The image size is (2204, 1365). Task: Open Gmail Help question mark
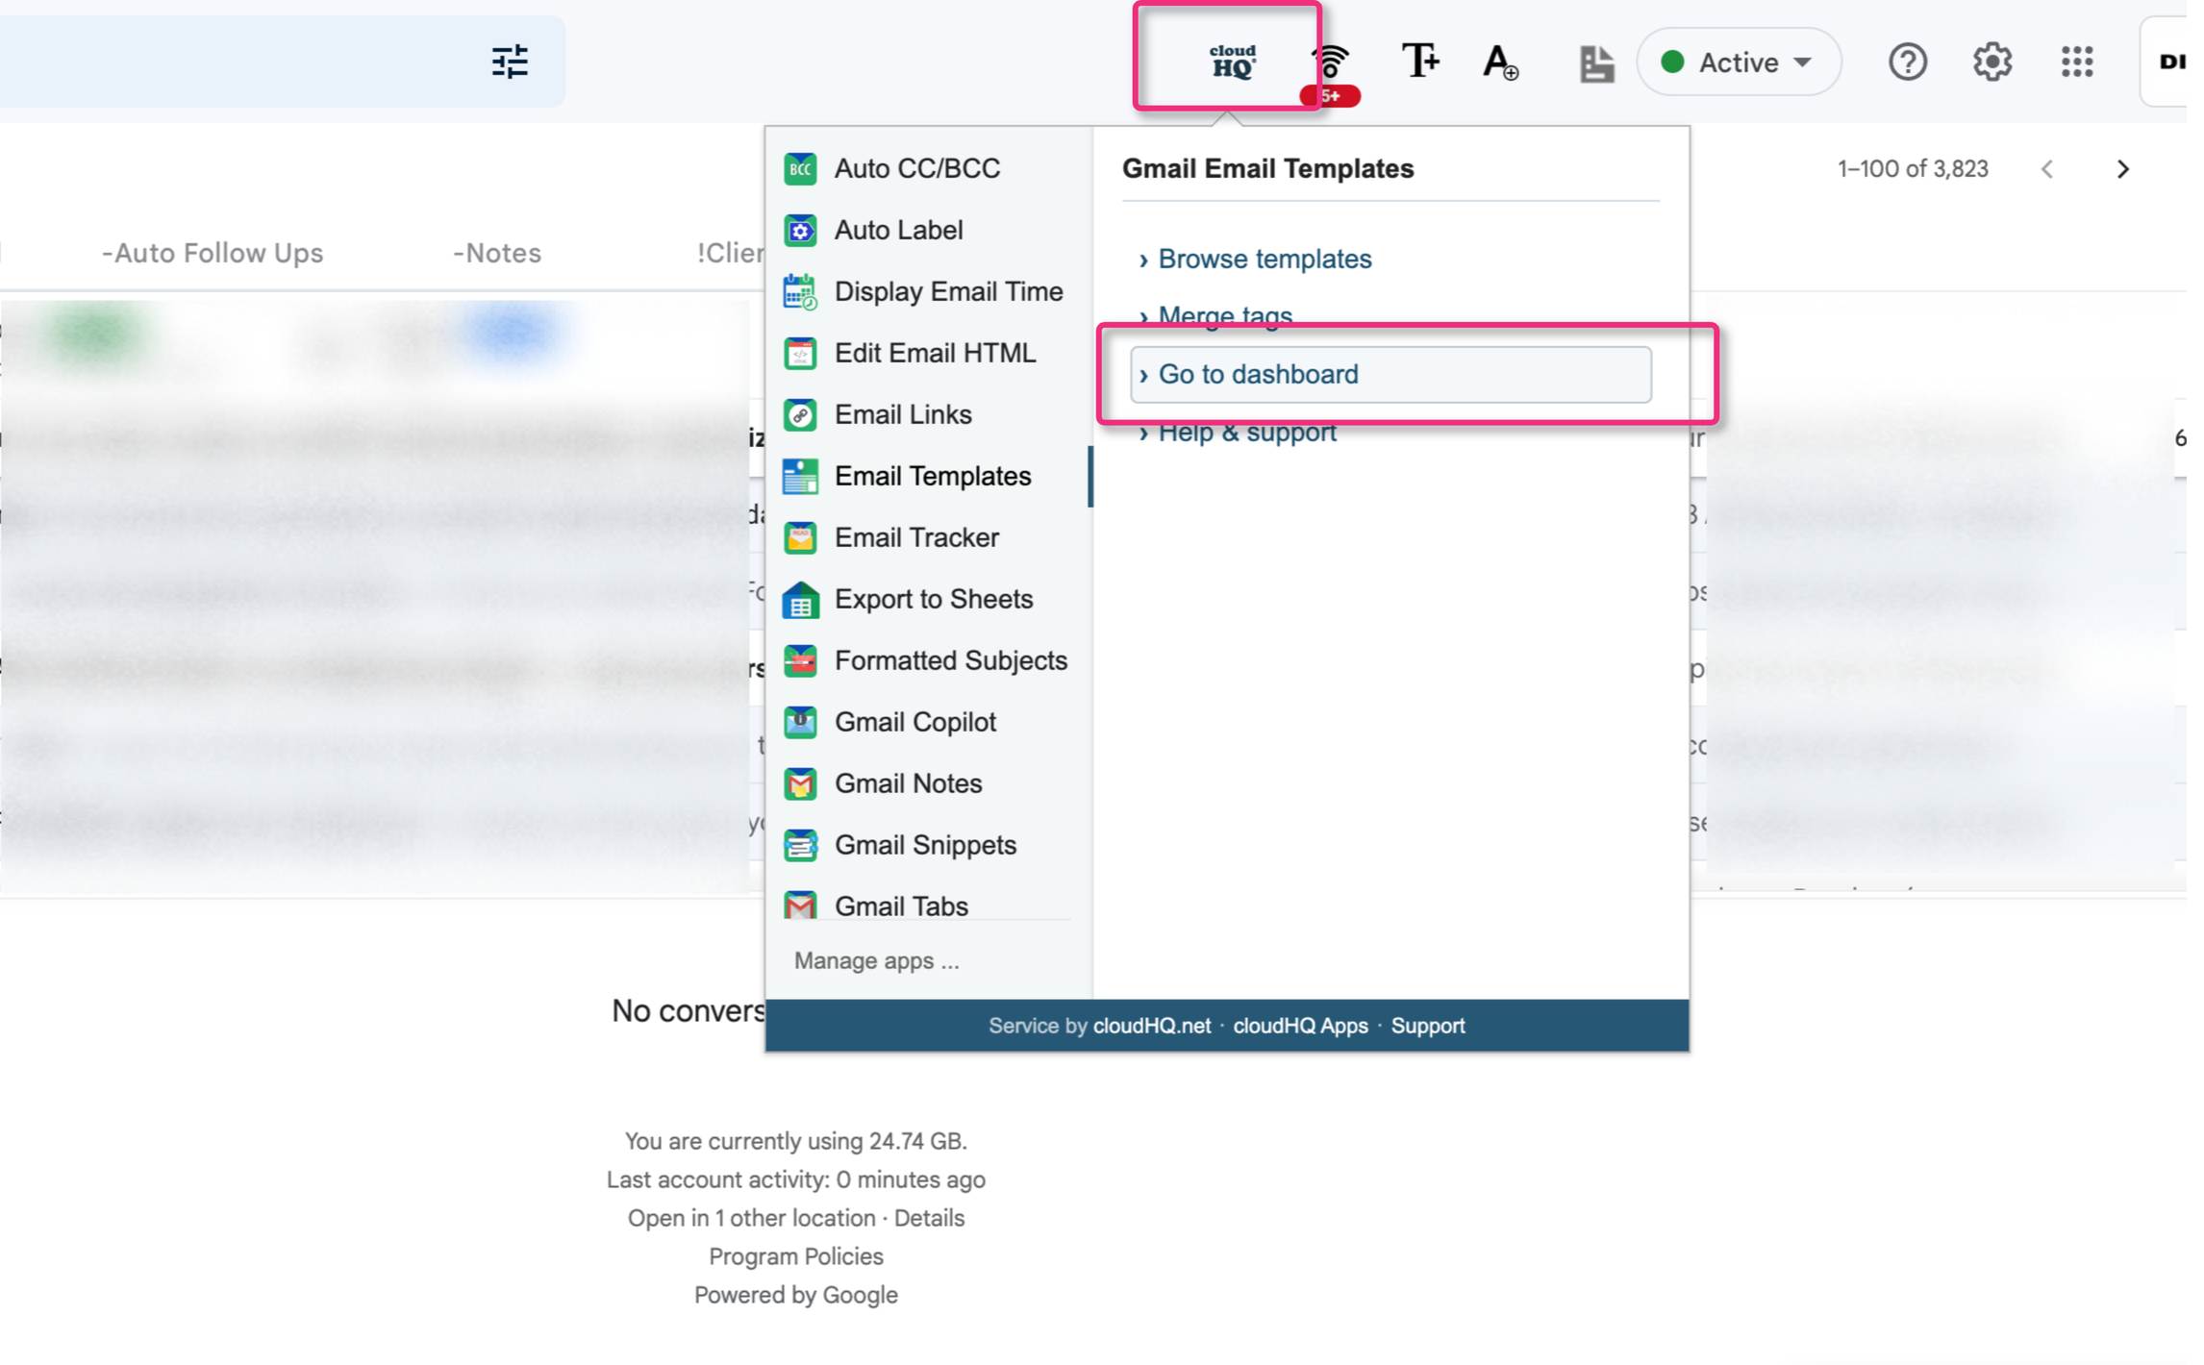coord(1907,62)
